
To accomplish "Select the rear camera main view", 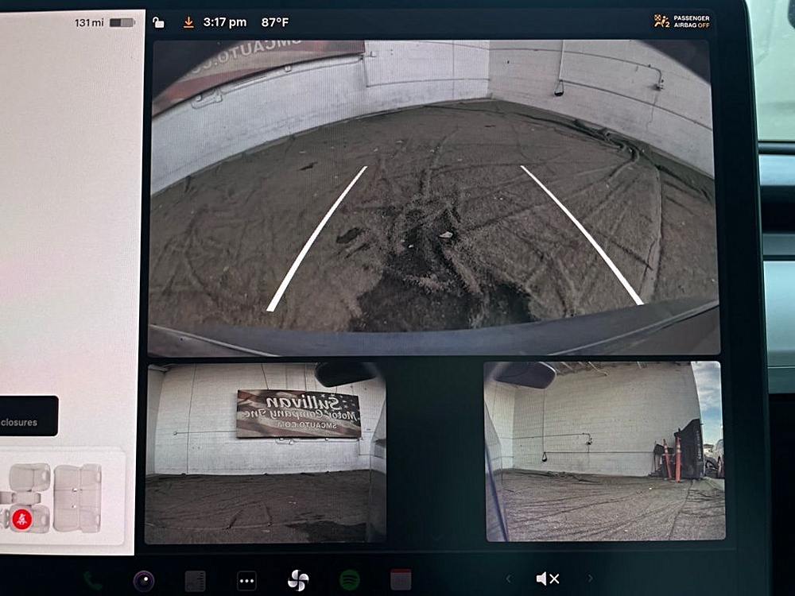I will [x=433, y=197].
